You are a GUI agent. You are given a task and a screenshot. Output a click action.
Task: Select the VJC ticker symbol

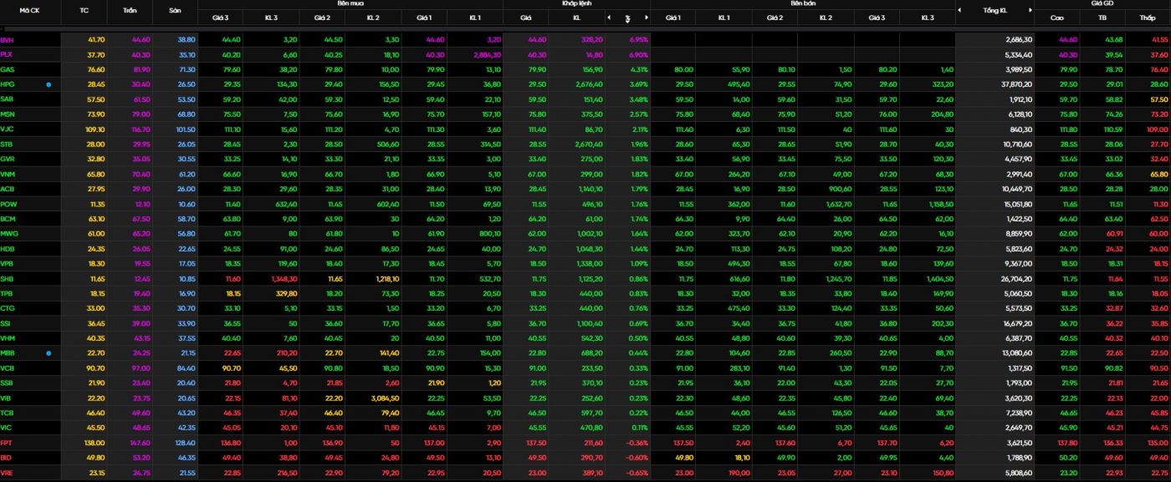[x=8, y=129]
